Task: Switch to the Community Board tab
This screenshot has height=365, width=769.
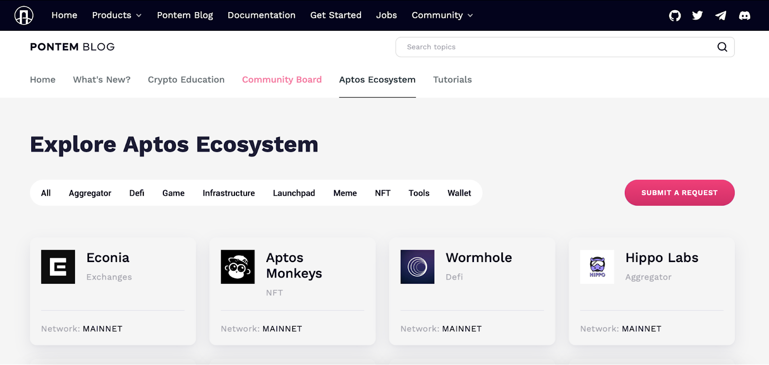Action: pos(282,80)
